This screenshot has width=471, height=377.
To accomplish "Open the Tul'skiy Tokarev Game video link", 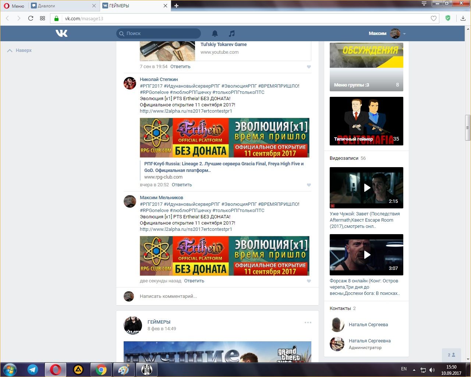I will [x=223, y=45].
